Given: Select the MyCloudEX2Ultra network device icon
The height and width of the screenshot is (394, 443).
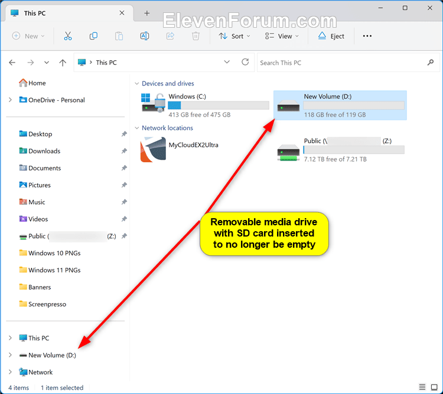Looking at the screenshot, I should pos(153,149).
